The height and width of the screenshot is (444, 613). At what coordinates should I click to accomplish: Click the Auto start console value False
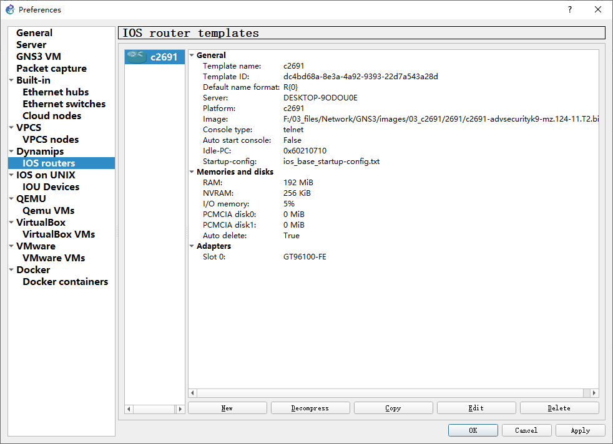292,140
